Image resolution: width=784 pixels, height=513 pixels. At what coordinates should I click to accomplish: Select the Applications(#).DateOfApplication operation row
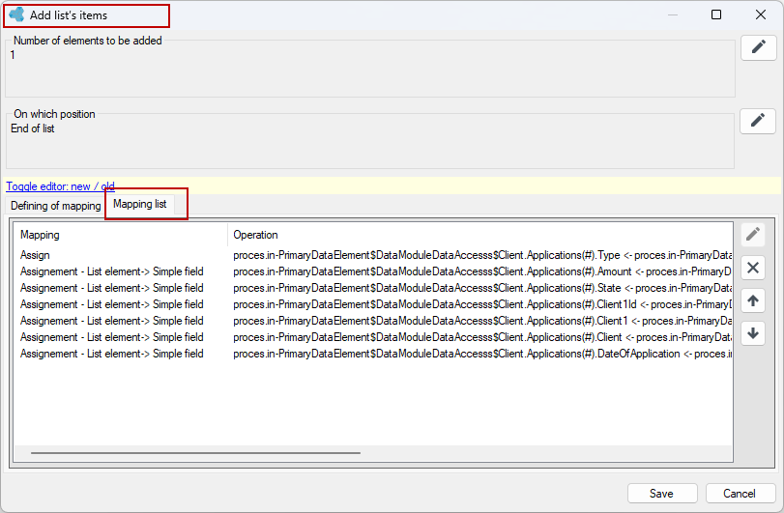tap(372, 355)
